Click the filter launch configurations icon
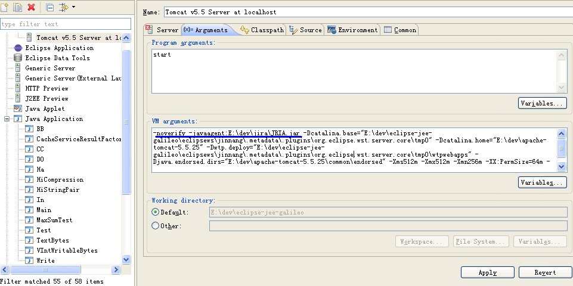The height and width of the screenshot is (286, 573). [x=64, y=7]
